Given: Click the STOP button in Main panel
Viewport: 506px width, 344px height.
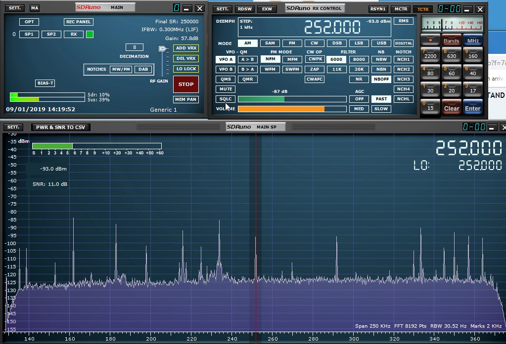Looking at the screenshot, I should tap(186, 84).
